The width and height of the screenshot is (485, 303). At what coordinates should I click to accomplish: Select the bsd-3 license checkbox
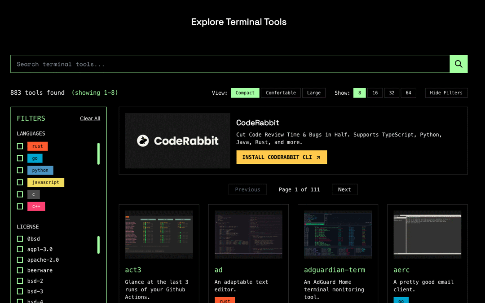pyautogui.click(x=20, y=291)
